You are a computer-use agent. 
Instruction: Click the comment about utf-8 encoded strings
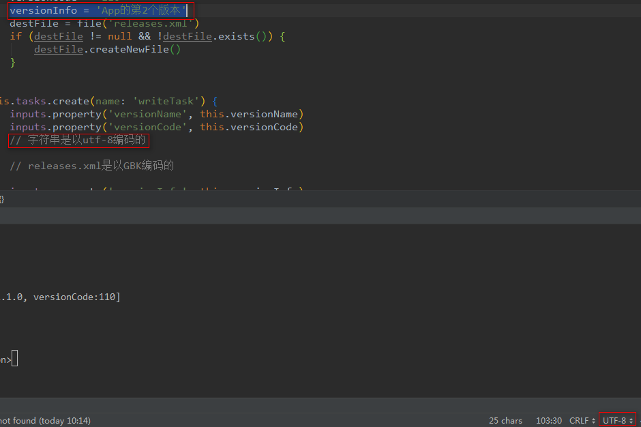coord(77,140)
